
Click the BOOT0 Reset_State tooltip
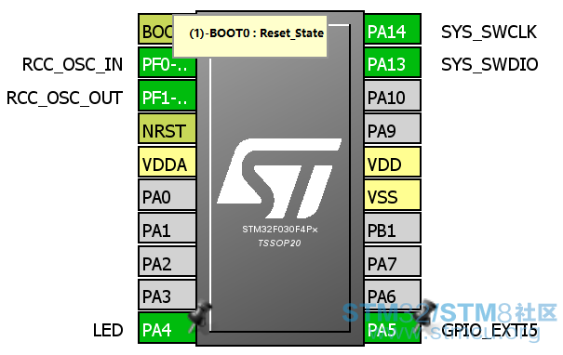(x=250, y=36)
